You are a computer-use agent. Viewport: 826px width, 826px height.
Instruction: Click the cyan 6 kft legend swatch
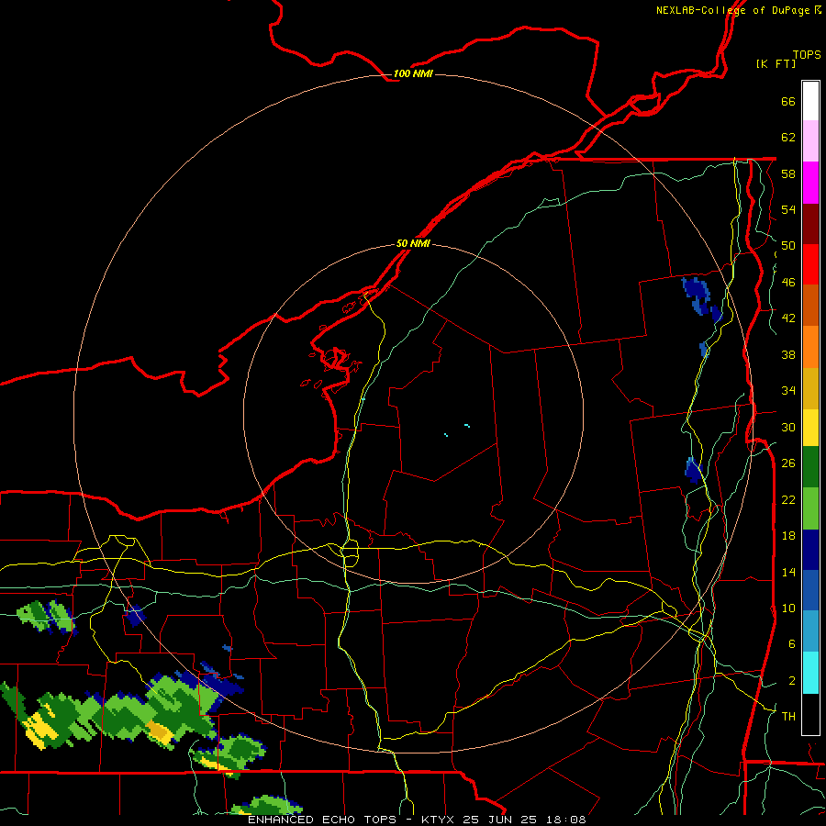[810, 673]
